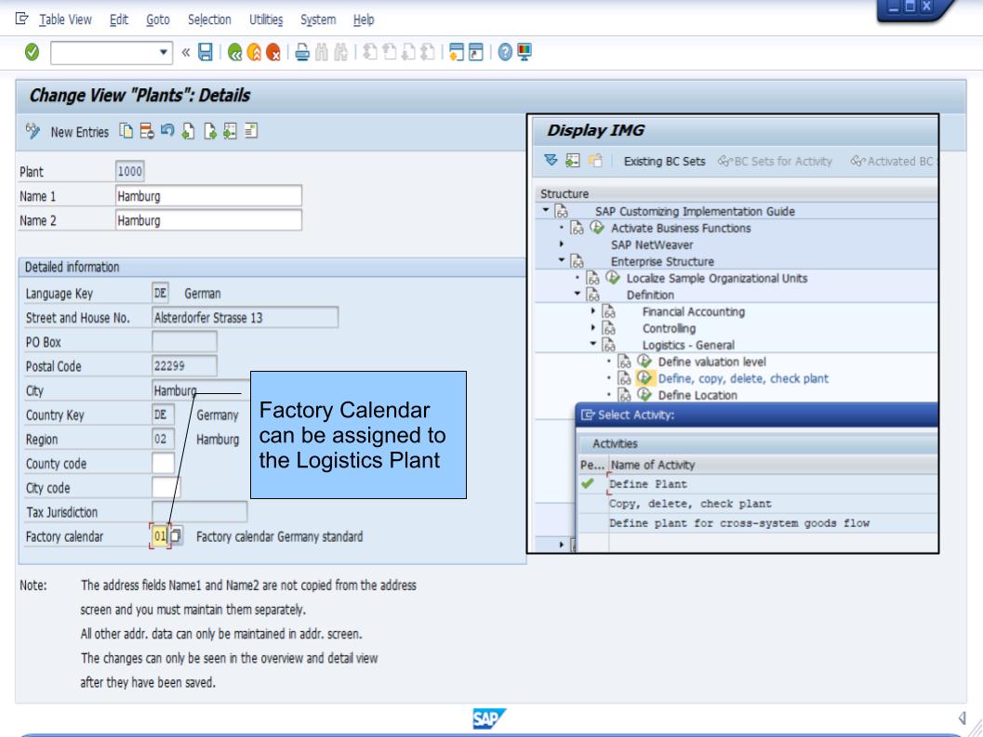The image size is (983, 737).
Task: Open Factory calendar search help button
Action: 176,536
